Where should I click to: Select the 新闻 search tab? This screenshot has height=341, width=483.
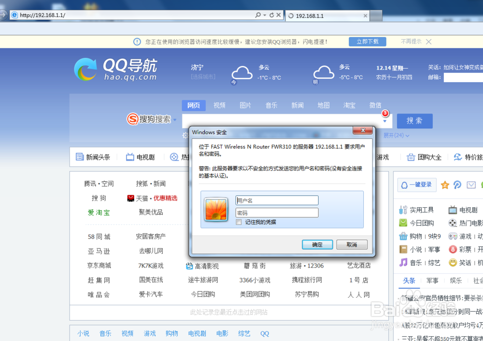click(297, 105)
